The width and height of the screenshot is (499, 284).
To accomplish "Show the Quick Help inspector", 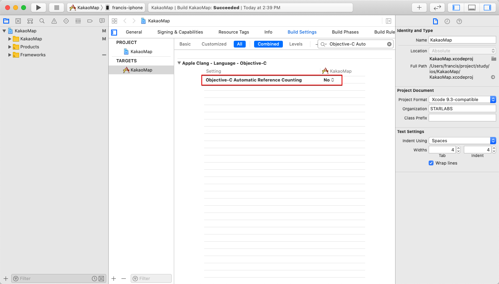I will coord(459,22).
